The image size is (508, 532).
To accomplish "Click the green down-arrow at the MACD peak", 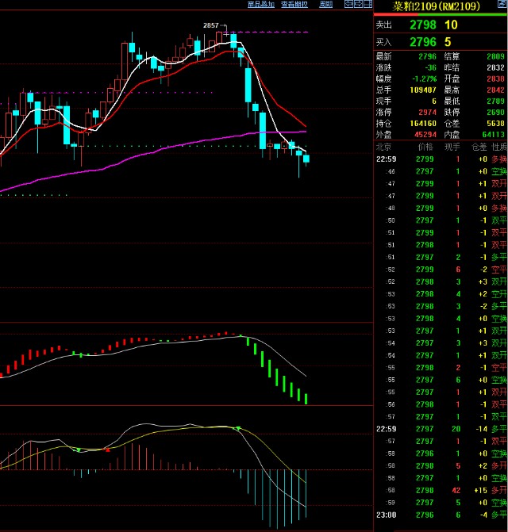I will (237, 428).
